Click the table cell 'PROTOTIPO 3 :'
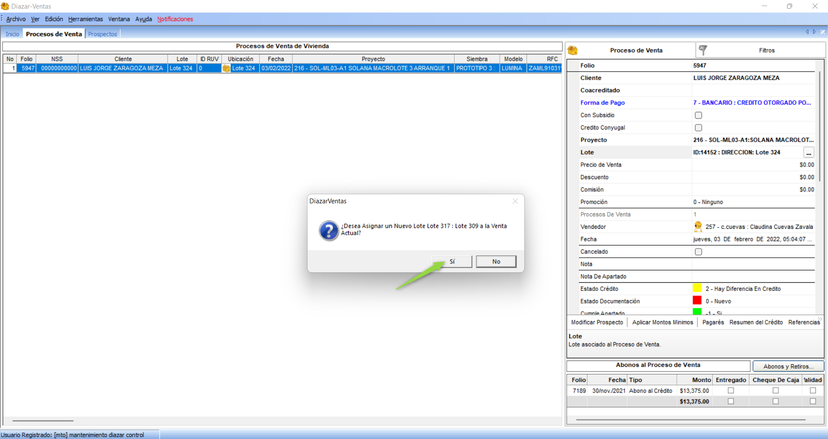The height and width of the screenshot is (439, 828). pos(477,68)
